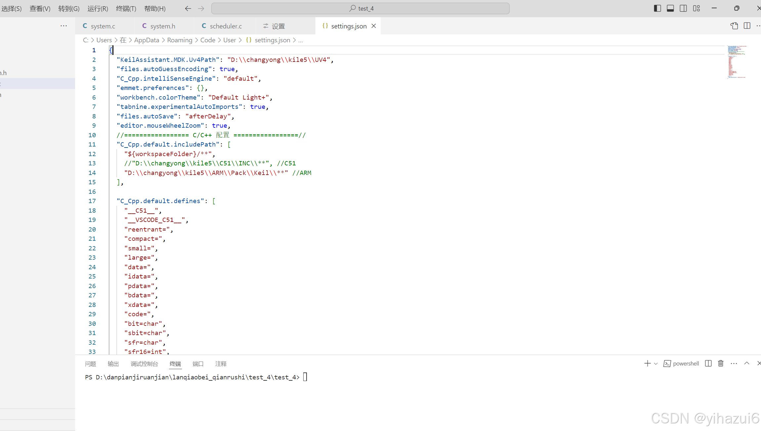The height and width of the screenshot is (431, 761).
Task: Click the test_4 command center search box
Action: [360, 9]
